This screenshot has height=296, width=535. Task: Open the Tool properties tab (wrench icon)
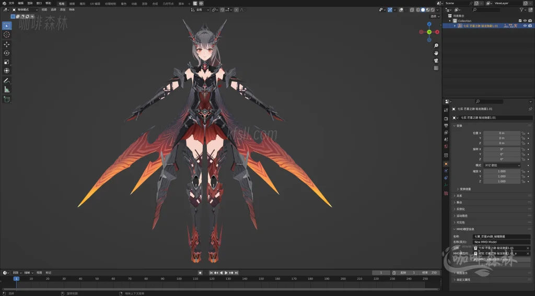click(446, 110)
